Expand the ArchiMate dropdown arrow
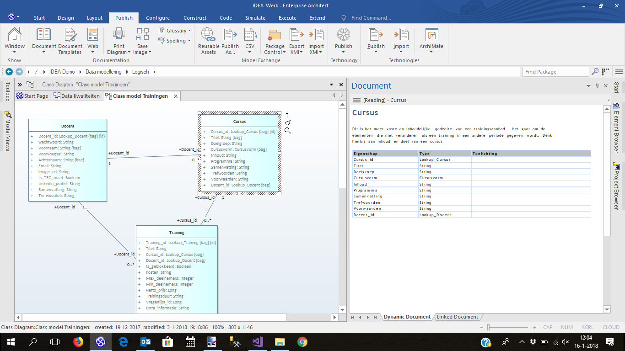625x351 pixels. coord(431,52)
